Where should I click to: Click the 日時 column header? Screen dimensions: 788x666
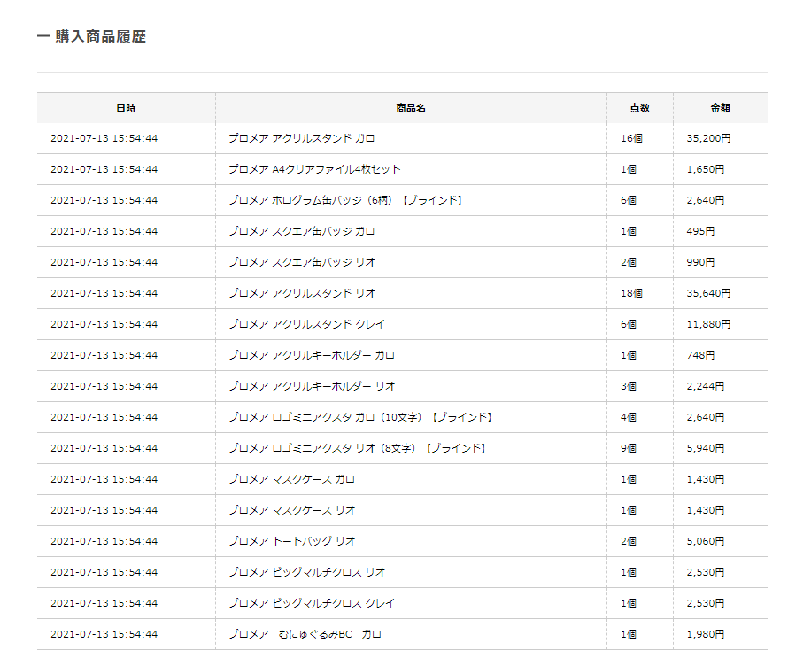(126, 108)
